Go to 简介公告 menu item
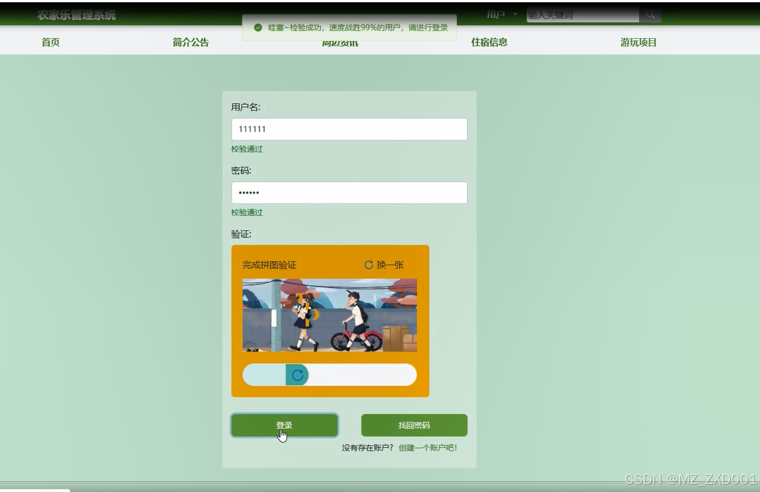 (x=191, y=42)
